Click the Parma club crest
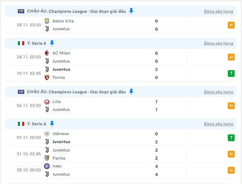 pyautogui.click(x=47, y=158)
